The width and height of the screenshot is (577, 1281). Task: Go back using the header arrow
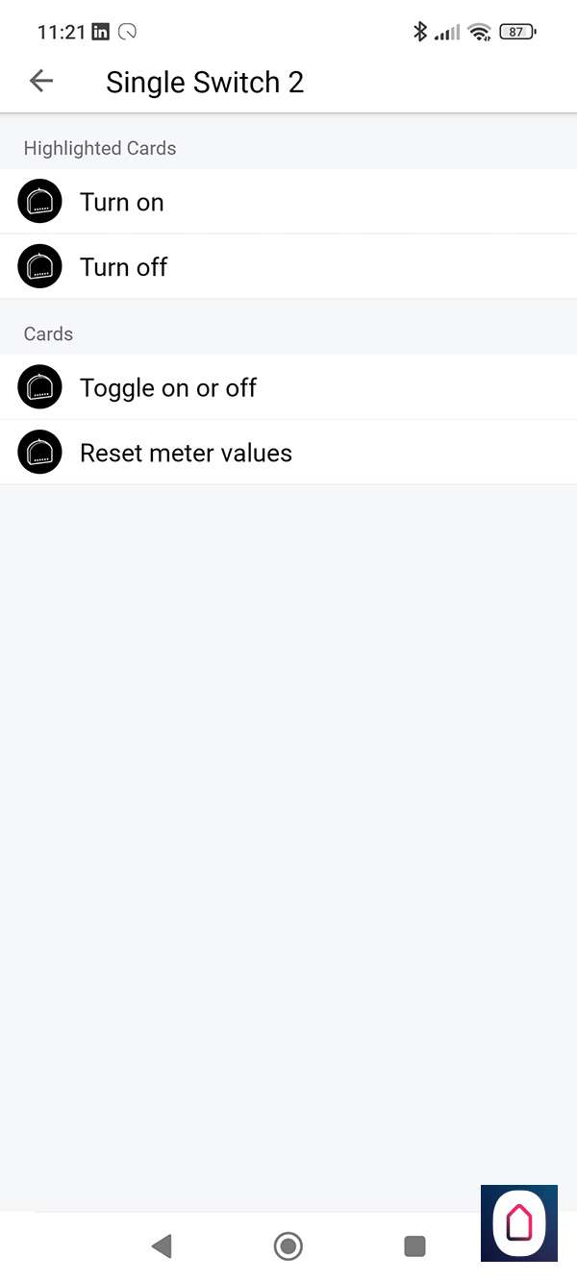(41, 82)
